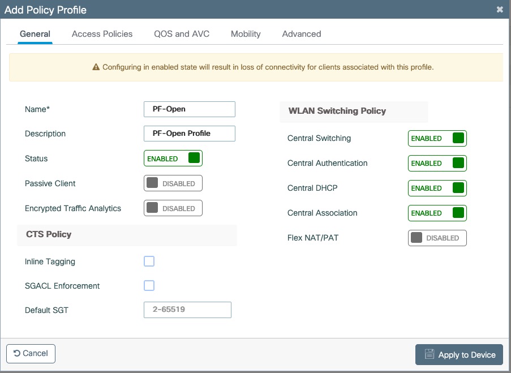
Task: Toggle Central Association
Action: click(437, 213)
